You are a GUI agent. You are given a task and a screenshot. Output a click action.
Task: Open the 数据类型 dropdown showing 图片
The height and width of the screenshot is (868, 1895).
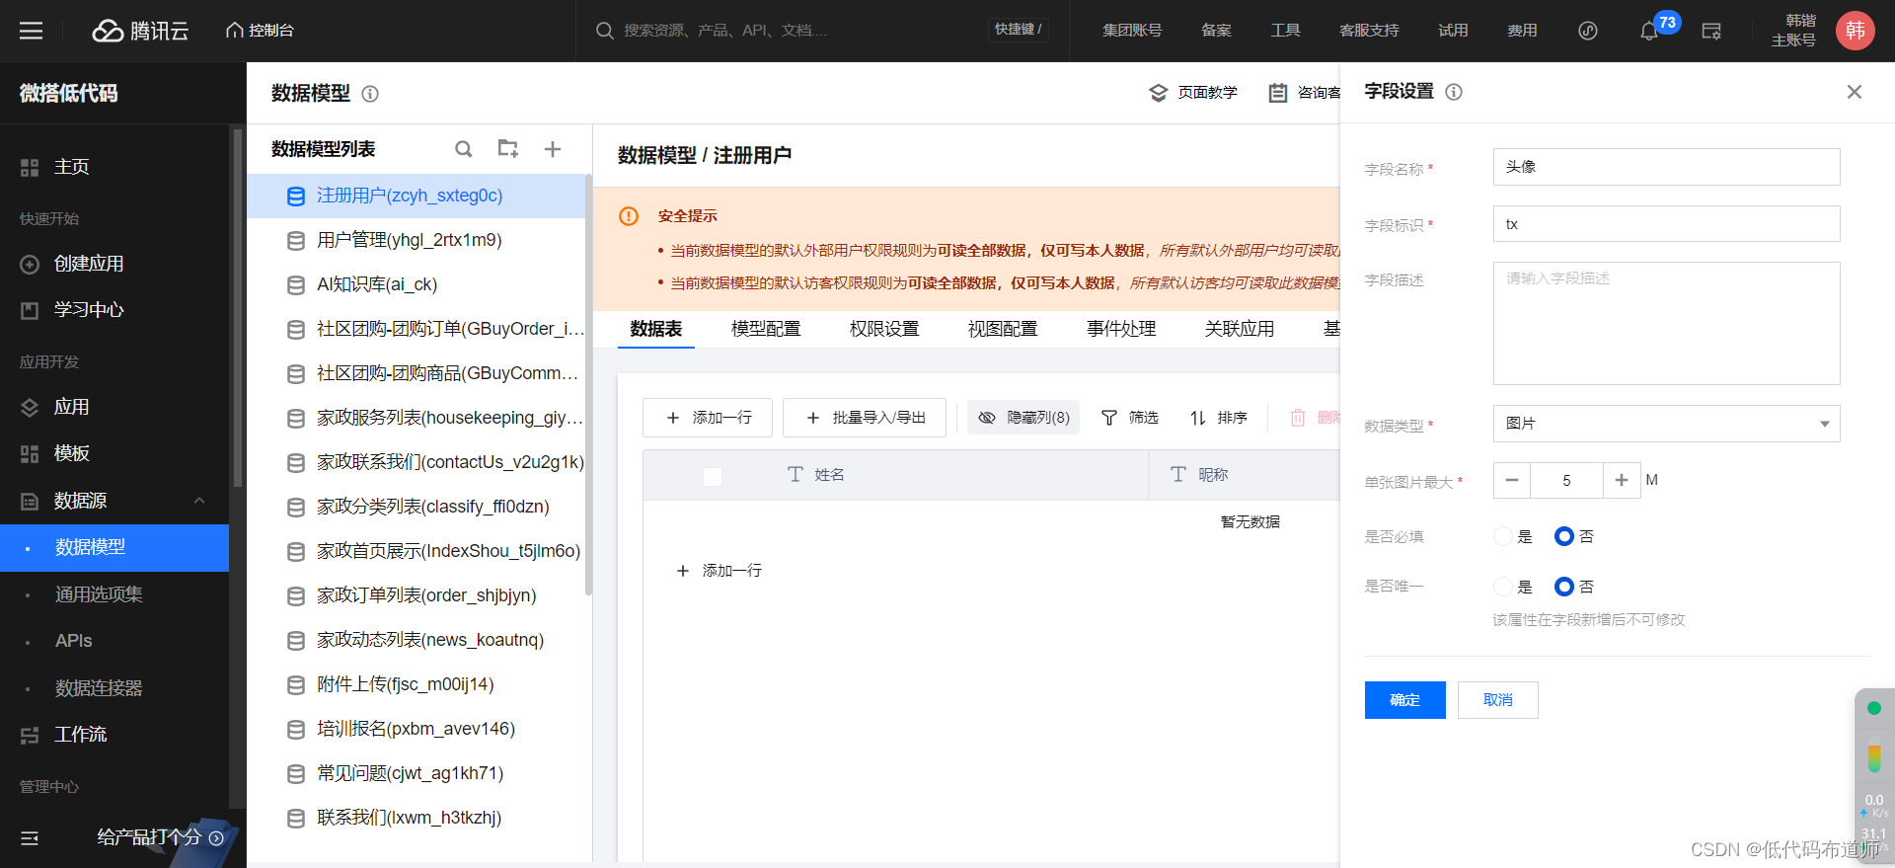pos(1666,424)
